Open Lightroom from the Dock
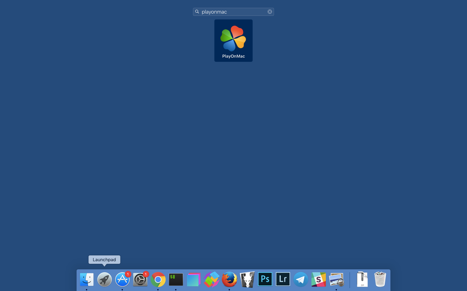Image resolution: width=467 pixels, height=291 pixels. [283, 279]
